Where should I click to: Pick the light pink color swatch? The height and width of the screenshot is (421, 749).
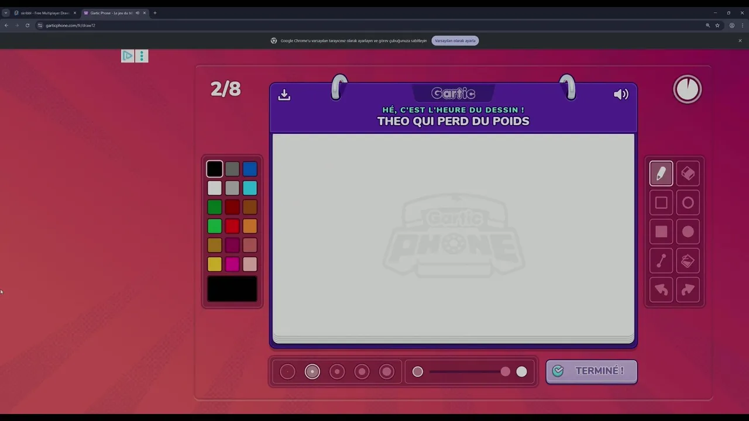(x=250, y=264)
